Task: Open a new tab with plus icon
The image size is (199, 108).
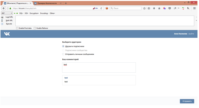Action: (x=66, y=3)
